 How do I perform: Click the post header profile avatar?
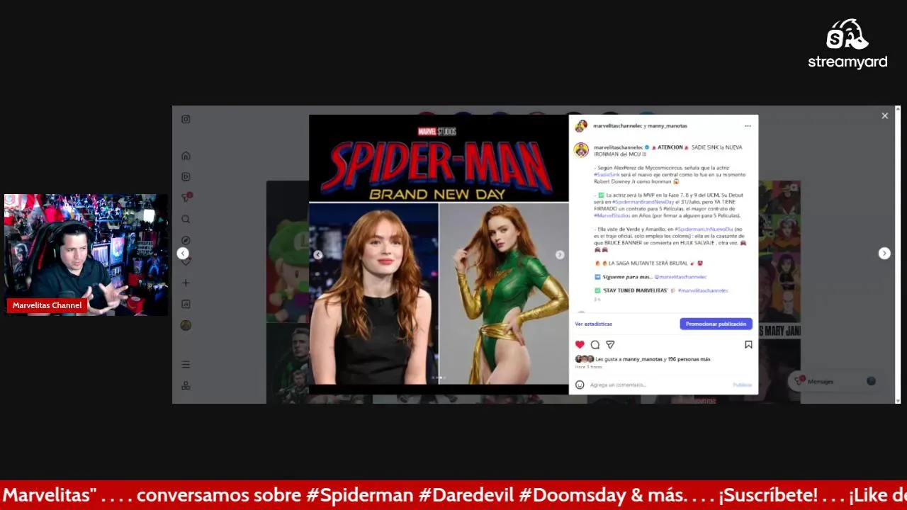pyautogui.click(x=581, y=126)
